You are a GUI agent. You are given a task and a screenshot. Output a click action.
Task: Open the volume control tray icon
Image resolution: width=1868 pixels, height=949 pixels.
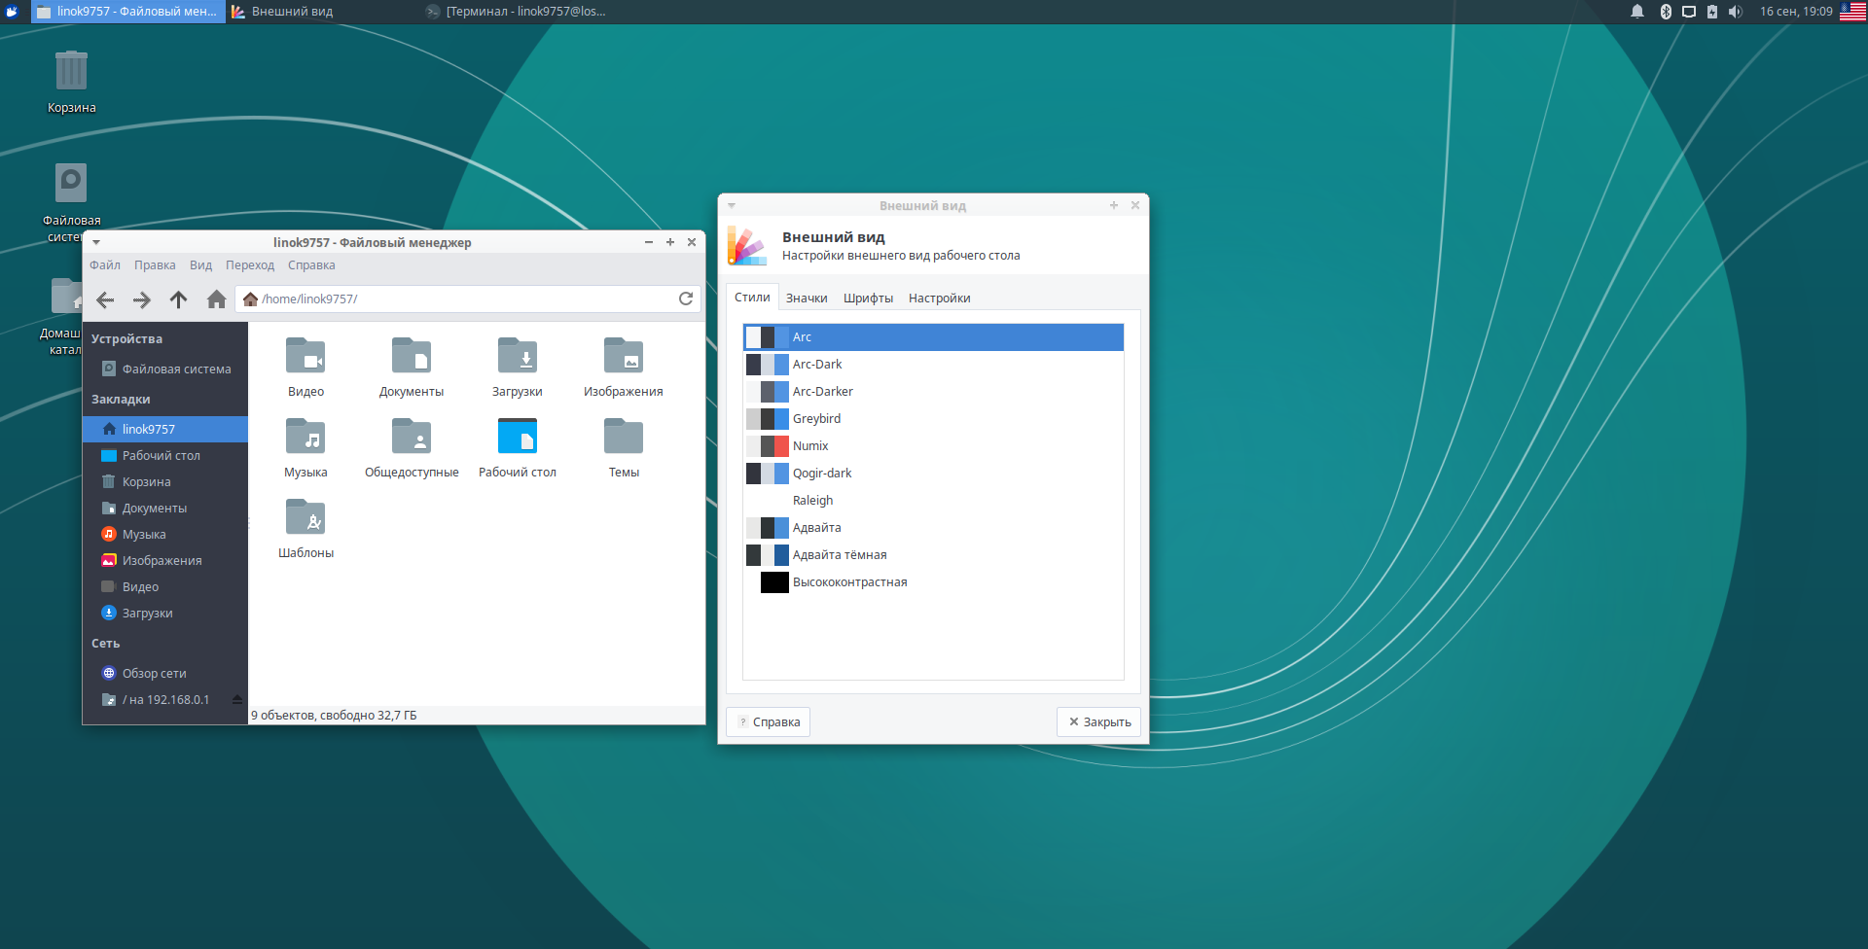click(x=1736, y=12)
